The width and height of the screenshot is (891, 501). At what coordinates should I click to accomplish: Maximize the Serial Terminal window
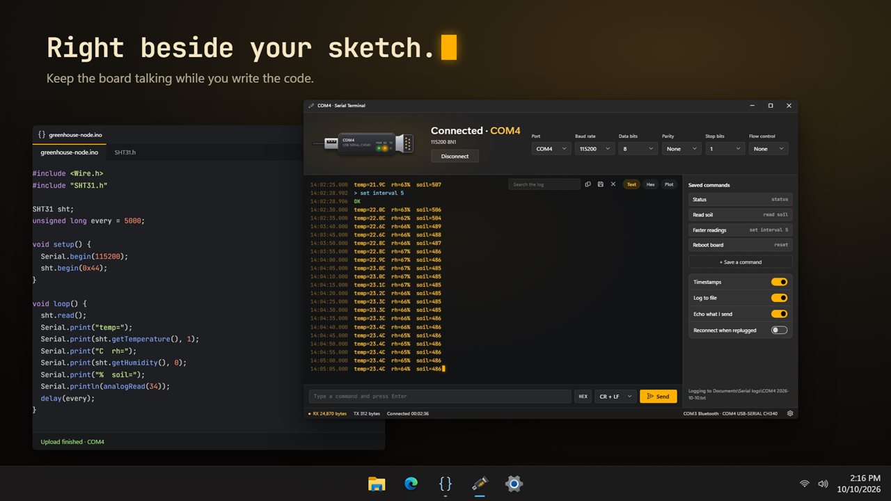tap(771, 106)
